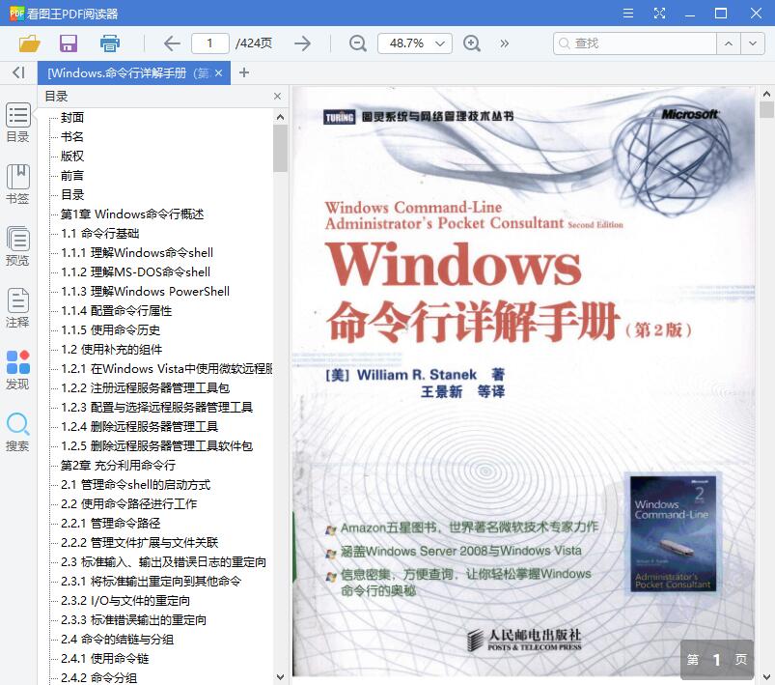This screenshot has width=775, height=685.
Task: Go to next page with the right arrow
Action: pos(302,43)
